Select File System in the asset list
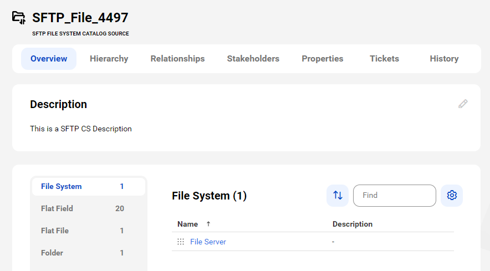 click(x=89, y=187)
